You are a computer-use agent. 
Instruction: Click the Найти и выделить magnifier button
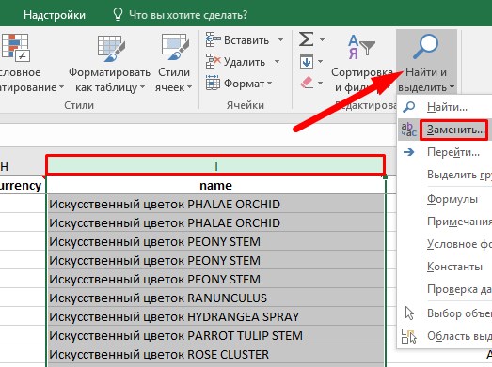pyautogui.click(x=426, y=61)
